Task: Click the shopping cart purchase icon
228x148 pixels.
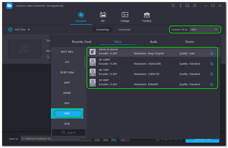Action: click(173, 6)
